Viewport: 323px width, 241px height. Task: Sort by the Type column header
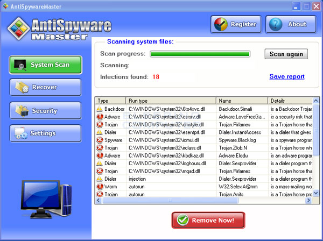(x=110, y=101)
